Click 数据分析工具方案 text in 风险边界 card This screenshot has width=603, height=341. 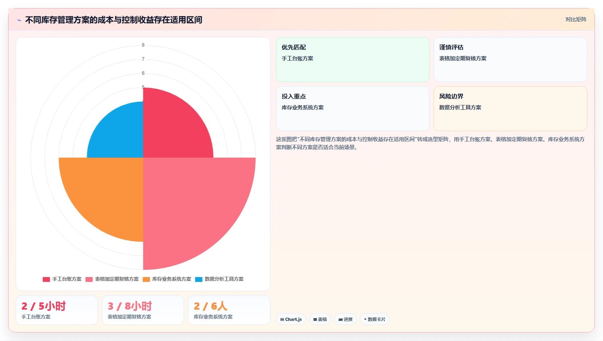click(x=460, y=108)
